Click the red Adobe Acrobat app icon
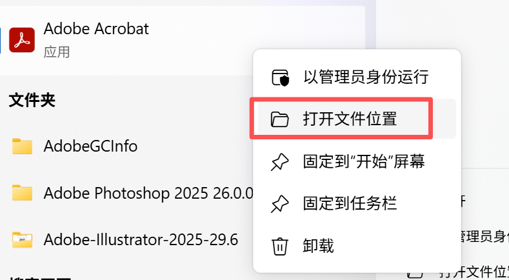 22,40
